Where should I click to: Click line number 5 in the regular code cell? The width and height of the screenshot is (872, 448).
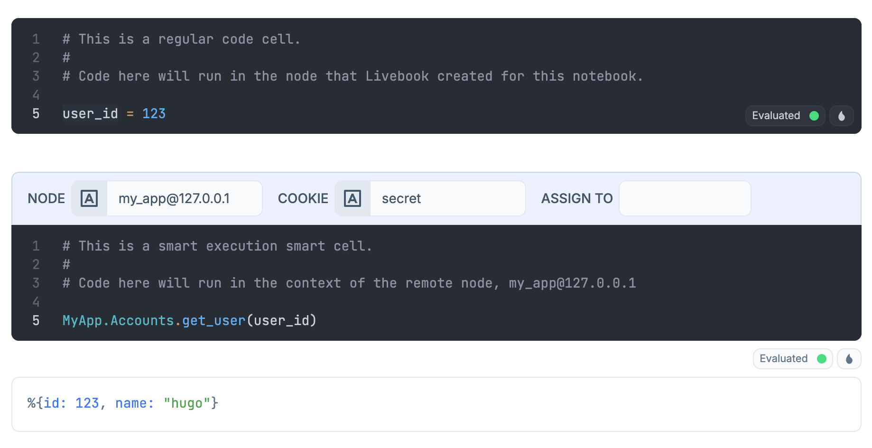click(x=36, y=114)
